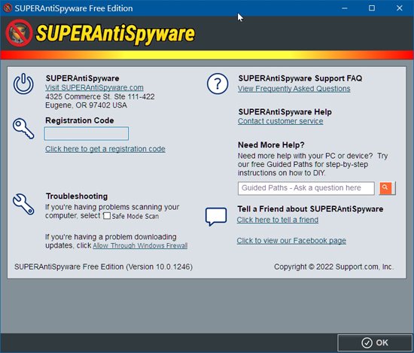Select the address line '4325 Commerce St. Ste 111-422'
The image size is (414, 353).
[100, 96]
